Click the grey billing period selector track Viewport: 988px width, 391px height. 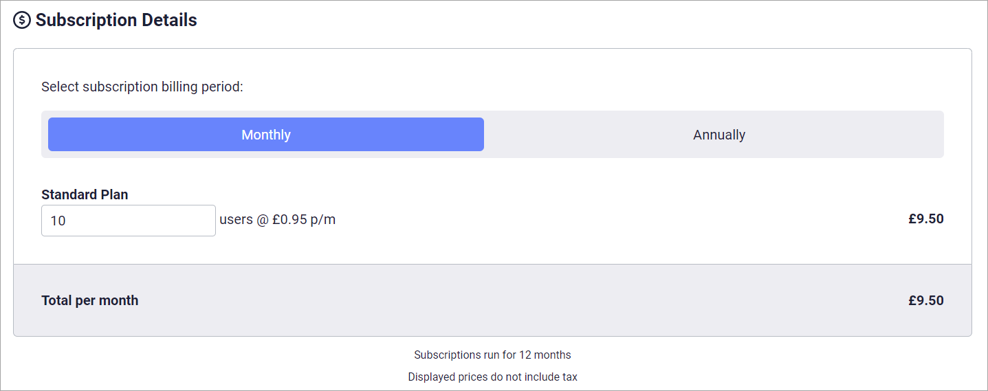(x=492, y=135)
